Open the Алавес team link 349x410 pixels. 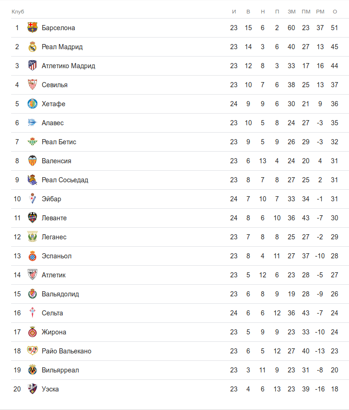point(52,123)
